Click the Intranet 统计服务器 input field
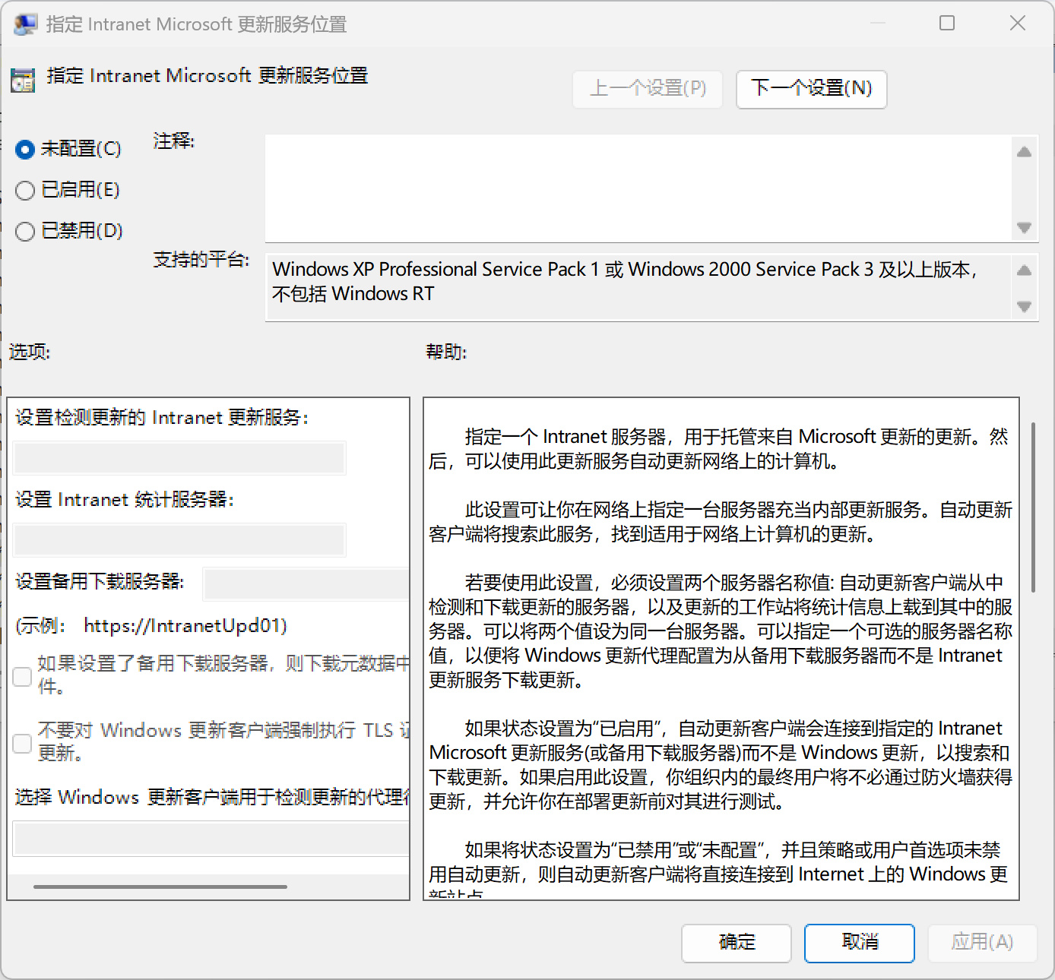 (180, 540)
